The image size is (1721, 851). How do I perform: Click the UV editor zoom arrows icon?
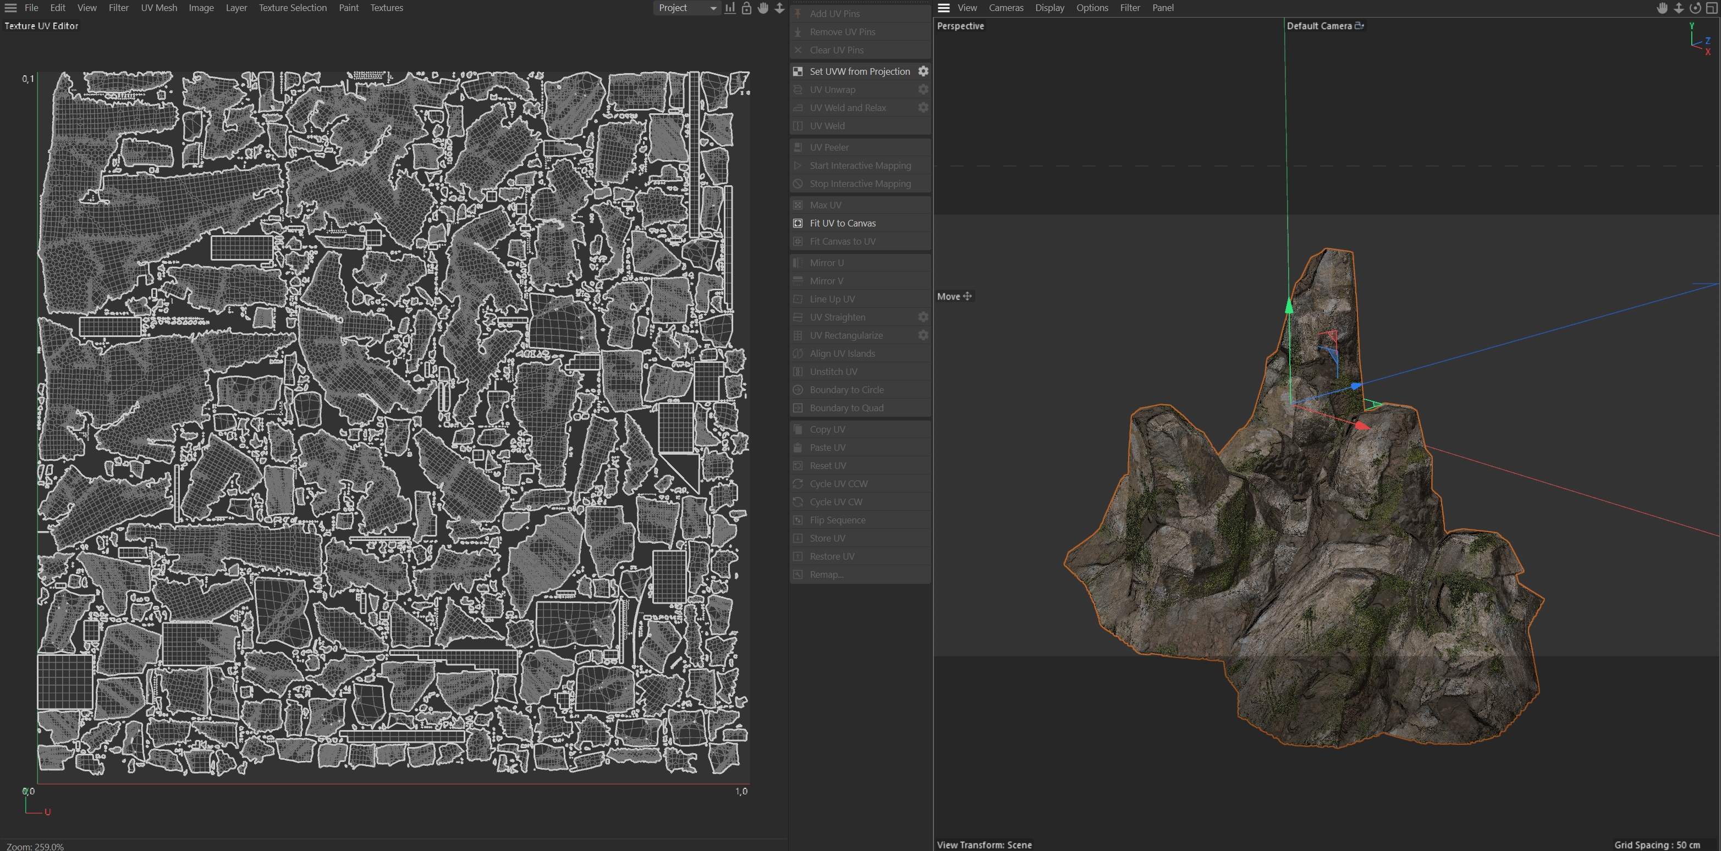click(779, 8)
